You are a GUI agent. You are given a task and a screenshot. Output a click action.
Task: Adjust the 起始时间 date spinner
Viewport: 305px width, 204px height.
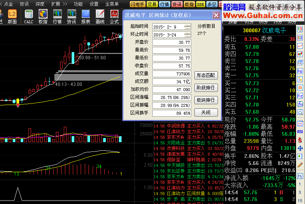pyautogui.click(x=188, y=27)
